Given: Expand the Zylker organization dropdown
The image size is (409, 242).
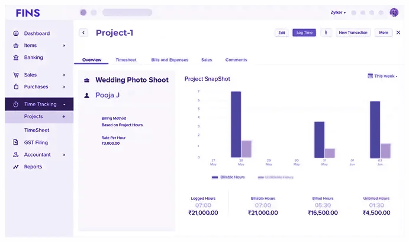Looking at the screenshot, I should tap(338, 12).
